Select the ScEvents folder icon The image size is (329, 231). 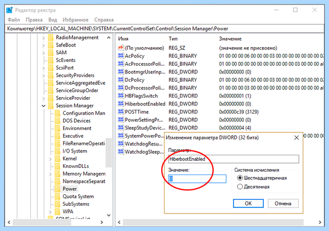click(51, 60)
